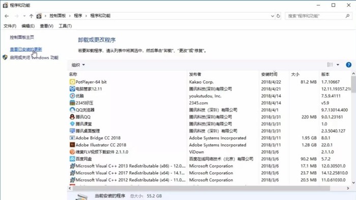Open the 编辑(E) menu
Viewport: 356px width, 200px height.
28,26
